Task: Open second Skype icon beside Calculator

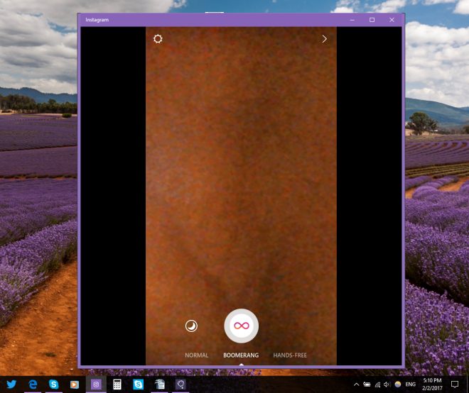Action: (138, 384)
